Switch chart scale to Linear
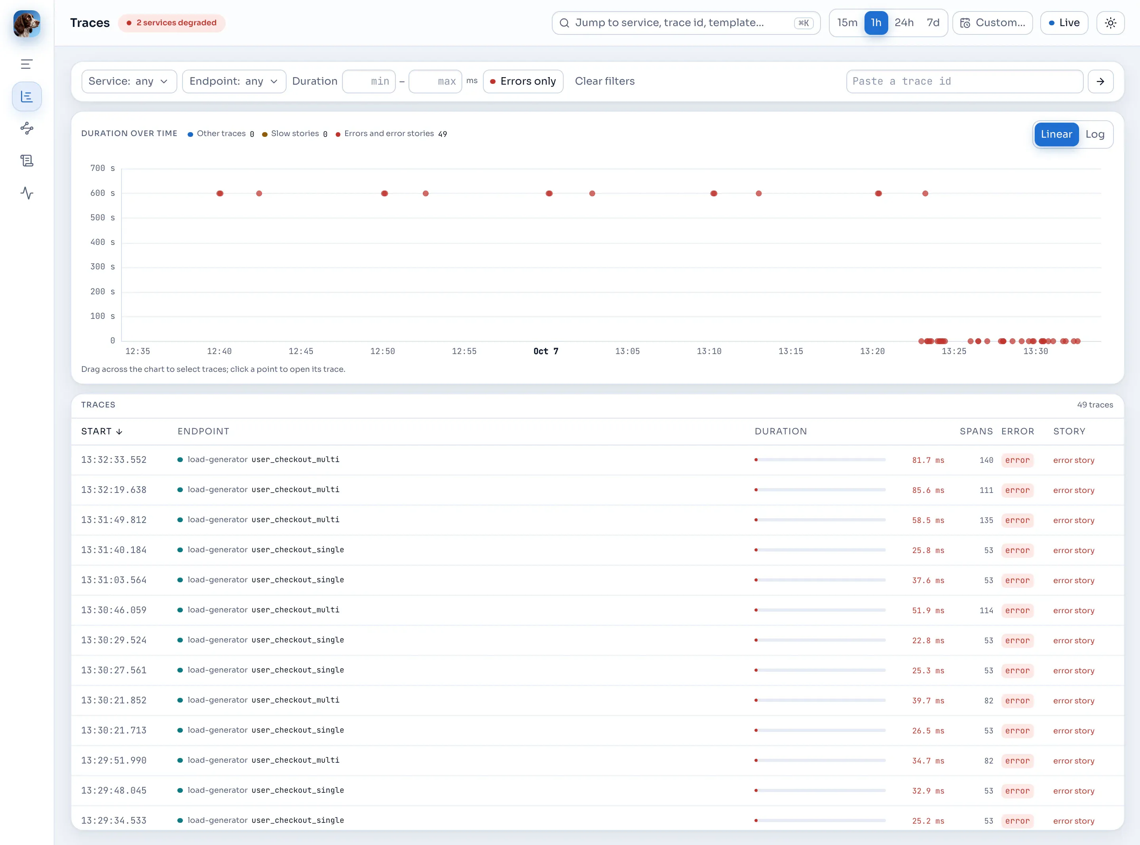The width and height of the screenshot is (1140, 845). pyautogui.click(x=1056, y=135)
